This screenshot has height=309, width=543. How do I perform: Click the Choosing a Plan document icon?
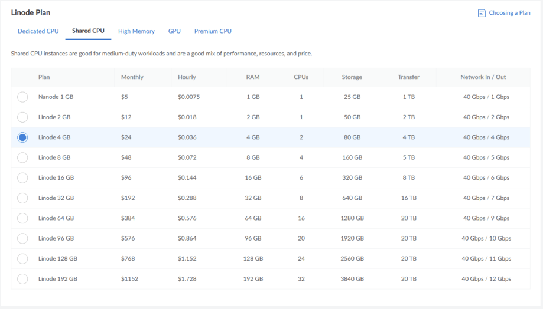coord(482,13)
